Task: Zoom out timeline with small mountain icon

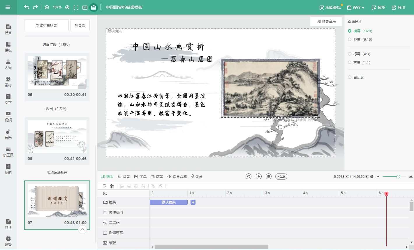Action: tap(378, 176)
